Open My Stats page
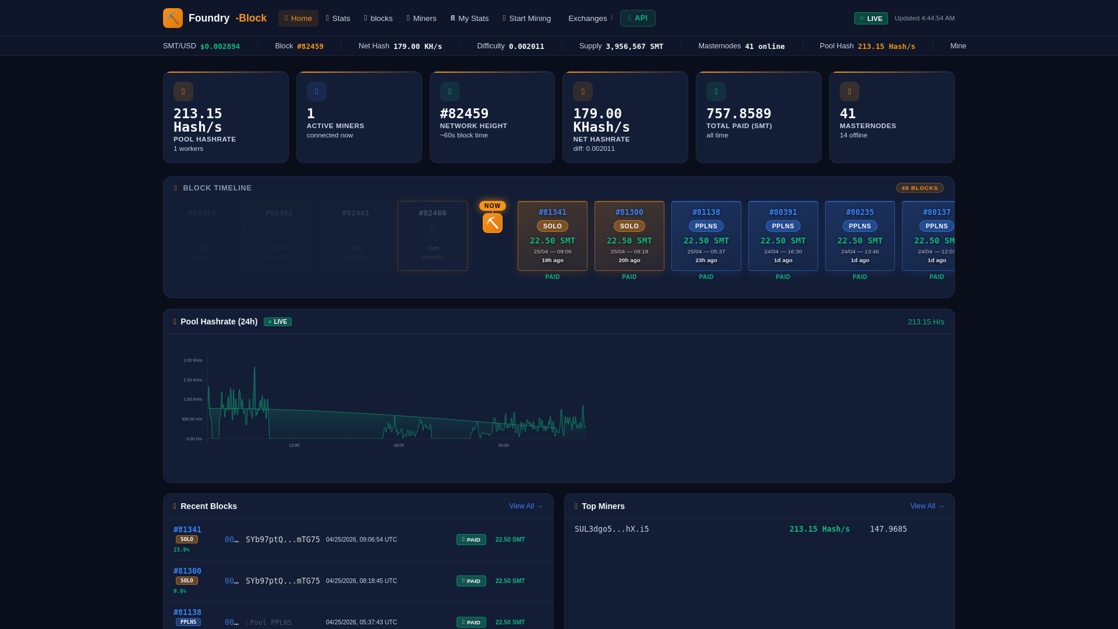Image resolution: width=1118 pixels, height=629 pixels. pyautogui.click(x=470, y=18)
